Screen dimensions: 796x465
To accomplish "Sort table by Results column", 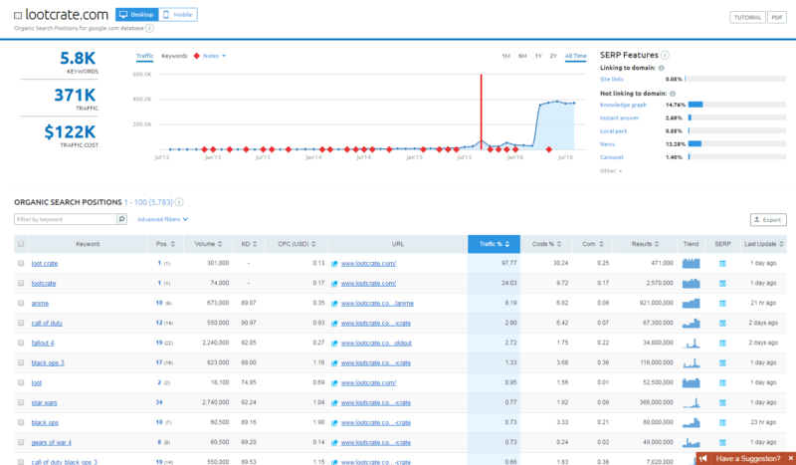I will click(x=645, y=244).
